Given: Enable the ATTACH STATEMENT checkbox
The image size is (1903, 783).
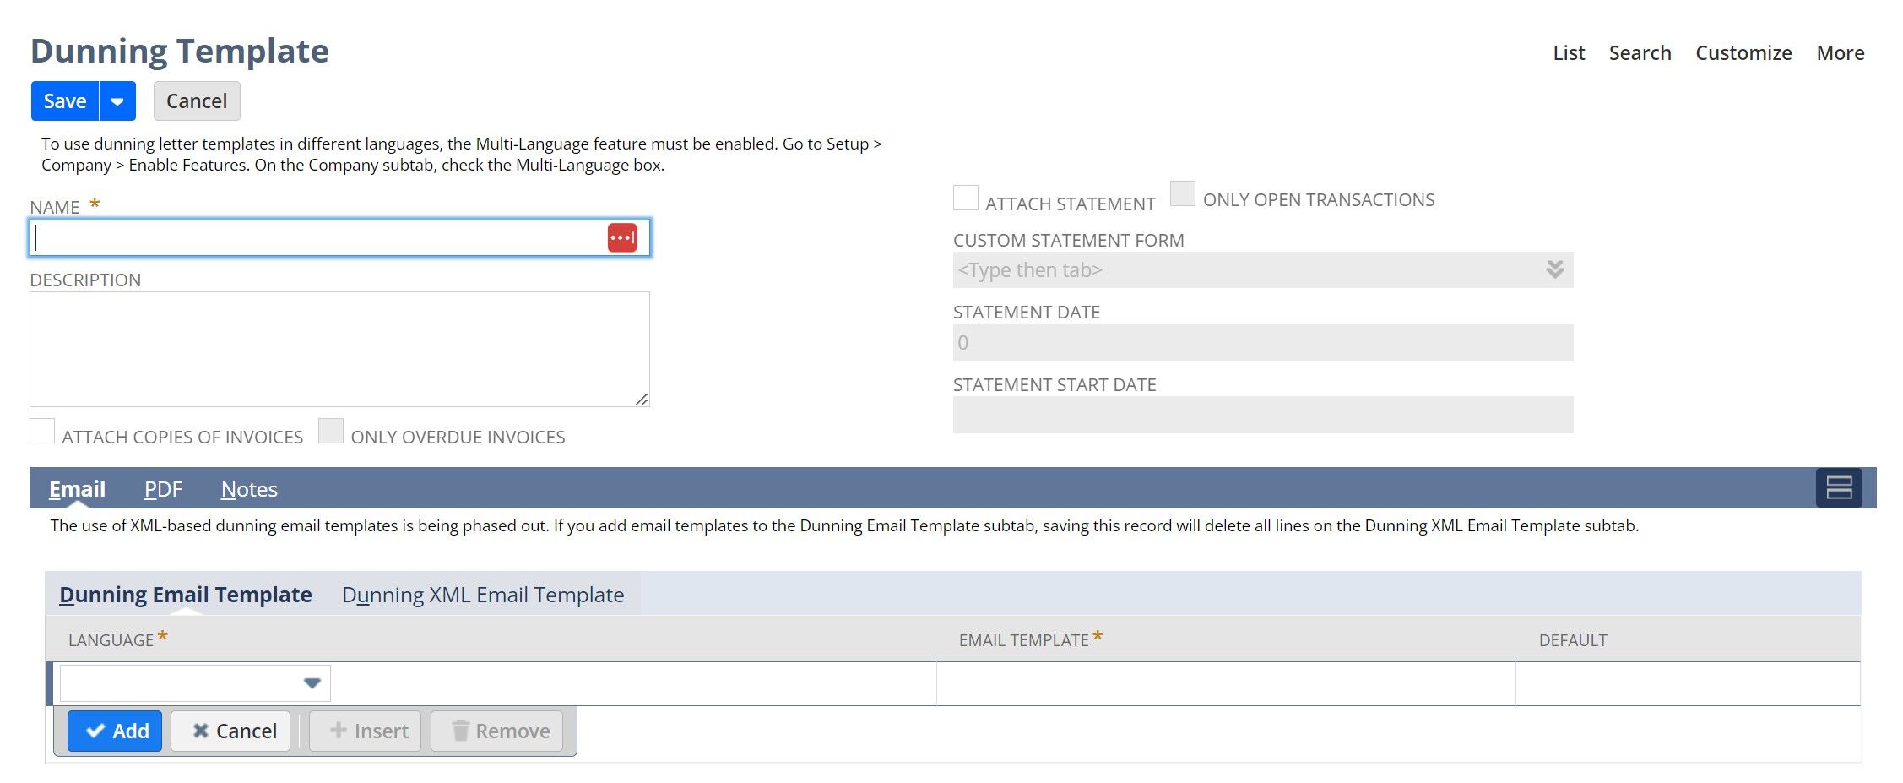Looking at the screenshot, I should [x=965, y=197].
